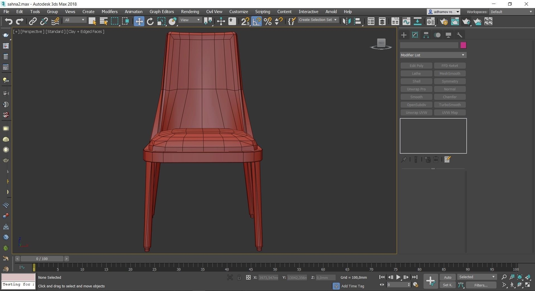Image resolution: width=535 pixels, height=291 pixels.
Task: Open the Rendering menu
Action: coord(190,12)
